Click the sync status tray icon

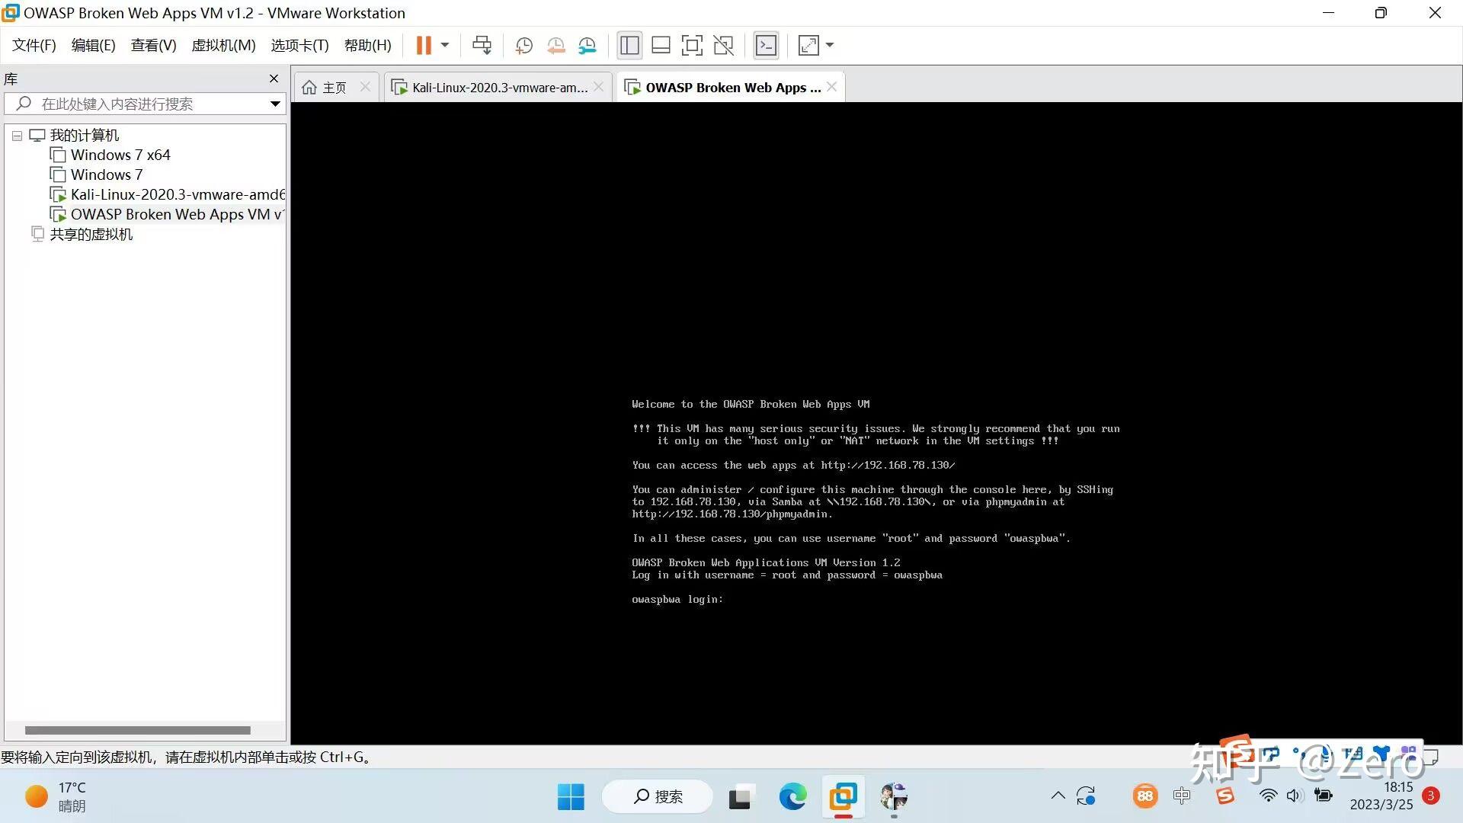[x=1086, y=796]
